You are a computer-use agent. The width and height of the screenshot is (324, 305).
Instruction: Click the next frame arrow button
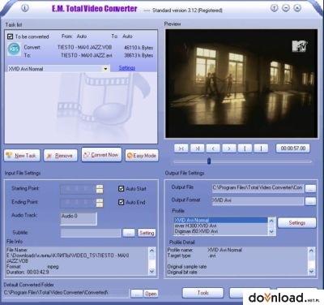[229, 148]
